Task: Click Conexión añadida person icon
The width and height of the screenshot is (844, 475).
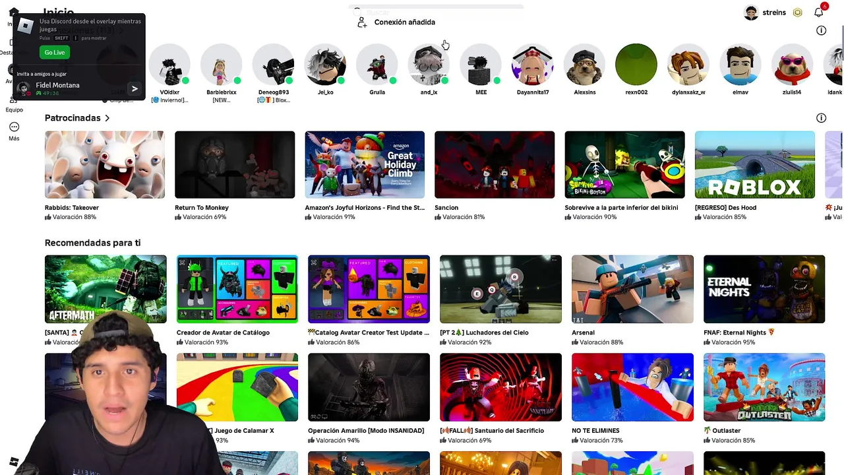Action: pos(362,22)
